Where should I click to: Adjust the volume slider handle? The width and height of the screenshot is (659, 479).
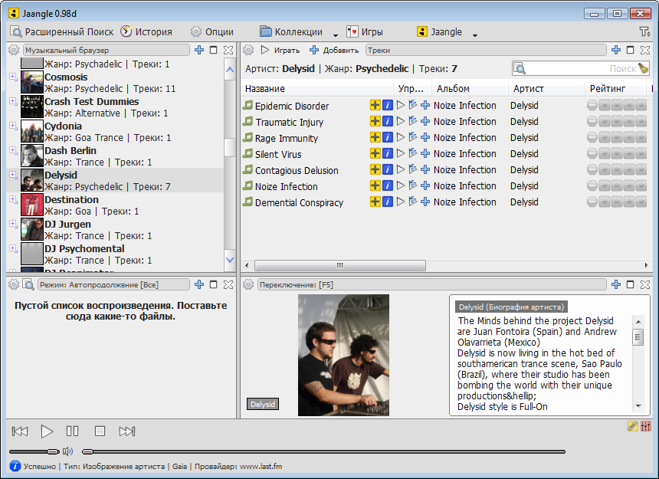coord(54,451)
